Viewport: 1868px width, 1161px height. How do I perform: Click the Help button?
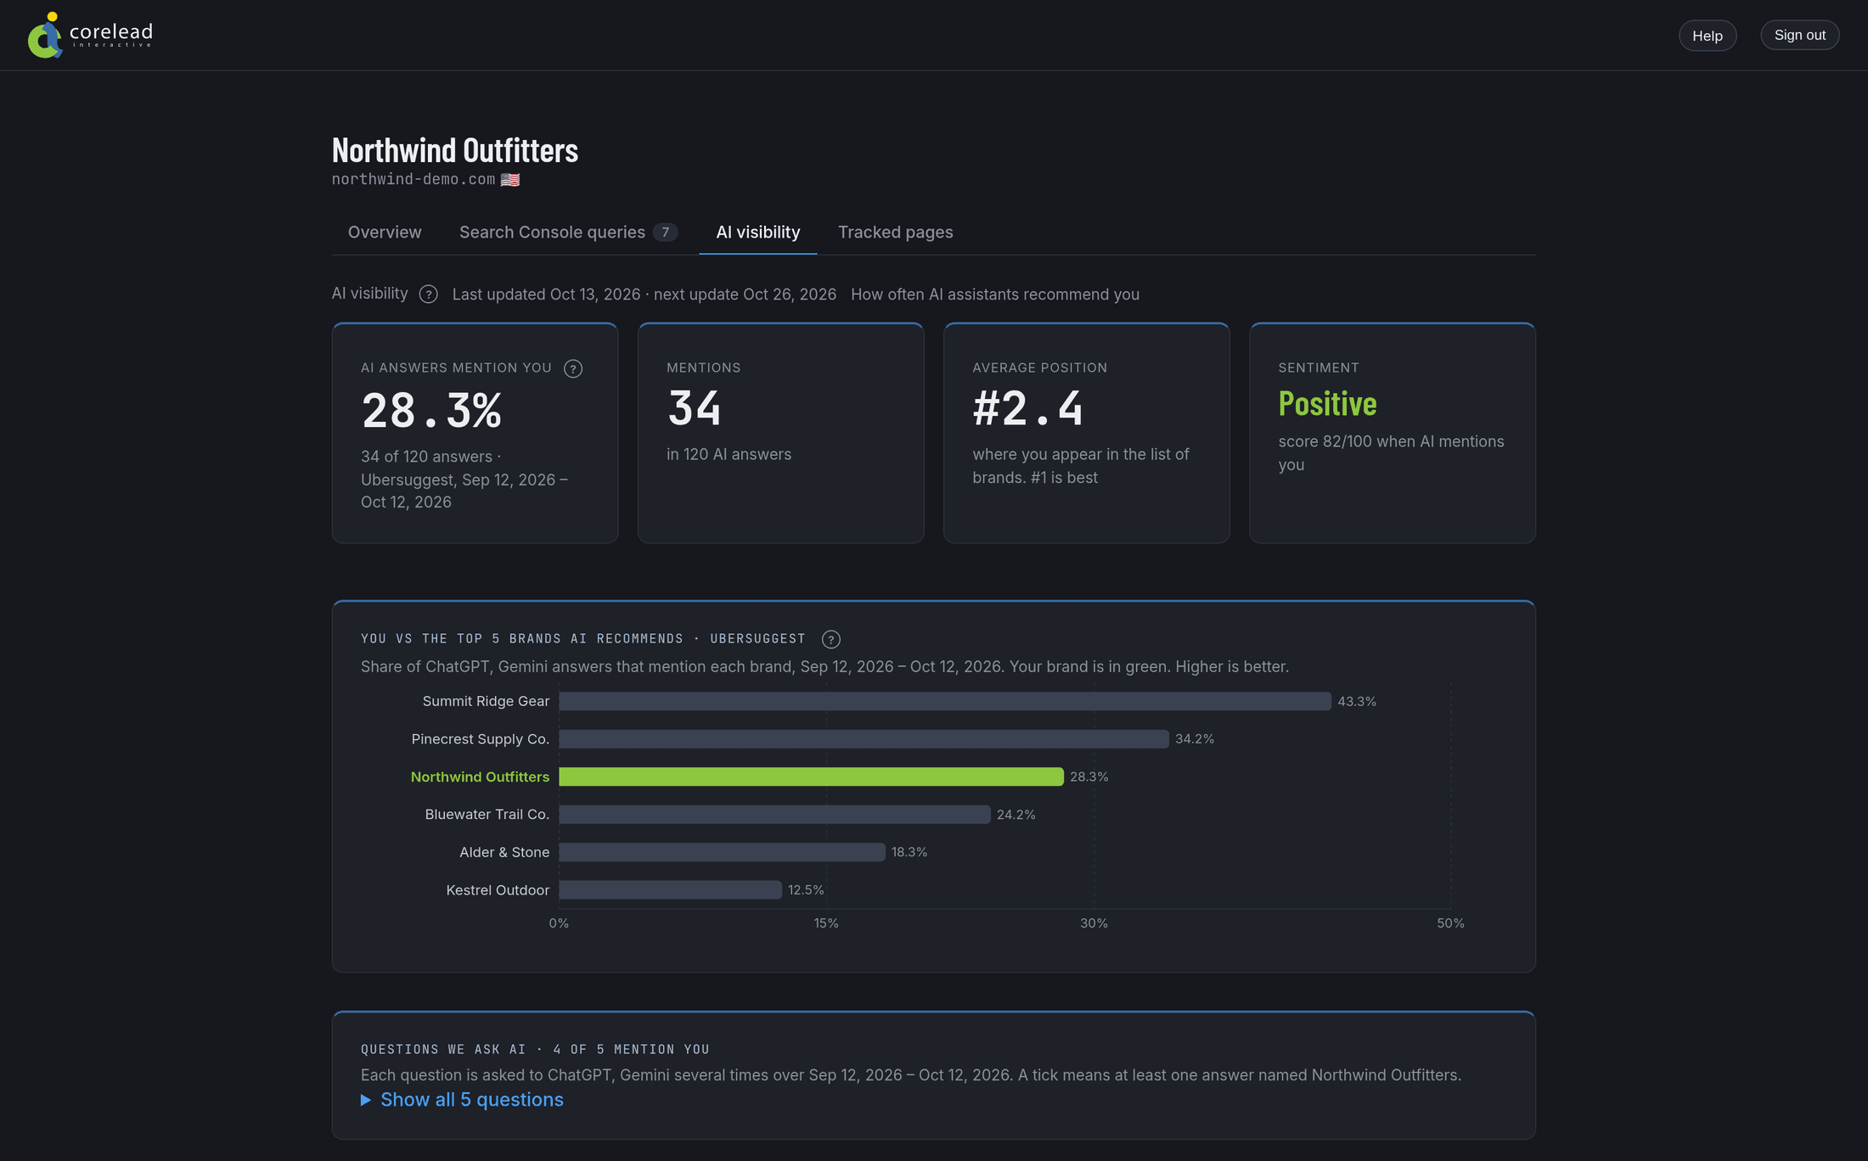click(x=1708, y=36)
